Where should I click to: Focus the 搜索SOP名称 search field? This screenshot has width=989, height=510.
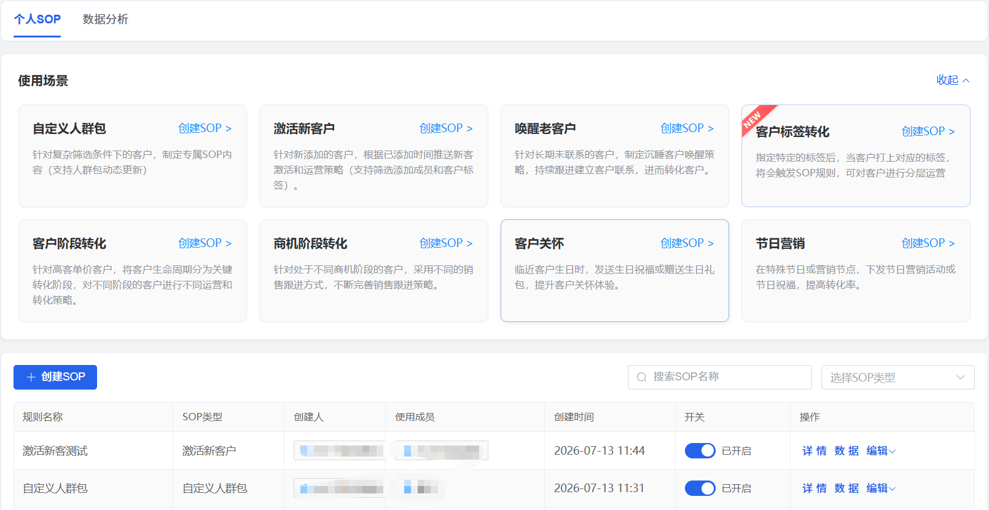(720, 377)
